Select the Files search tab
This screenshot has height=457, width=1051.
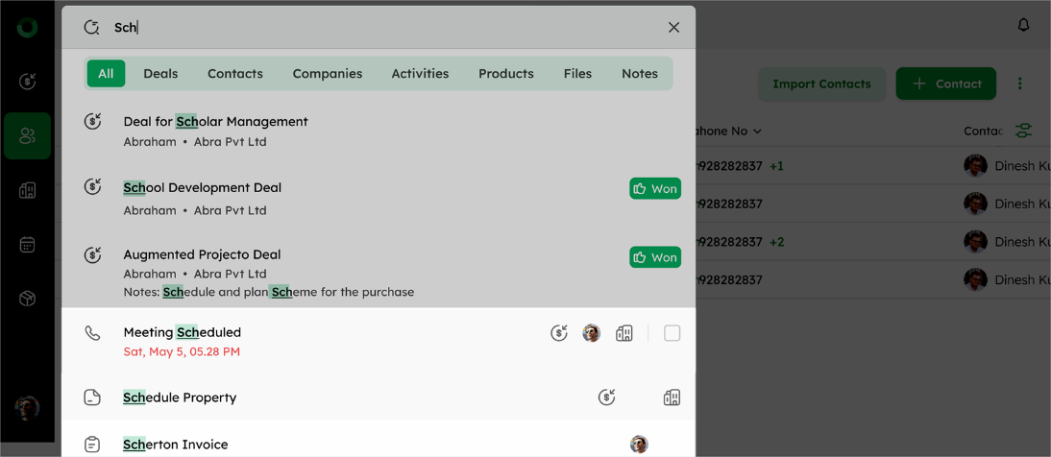(577, 74)
